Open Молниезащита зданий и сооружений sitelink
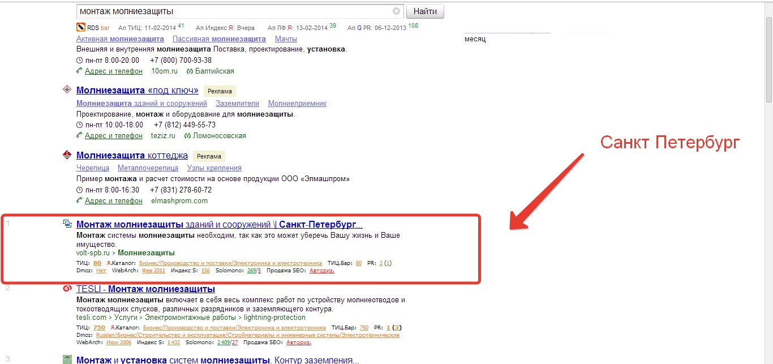Screen dimensions: 773x364 pos(141,104)
